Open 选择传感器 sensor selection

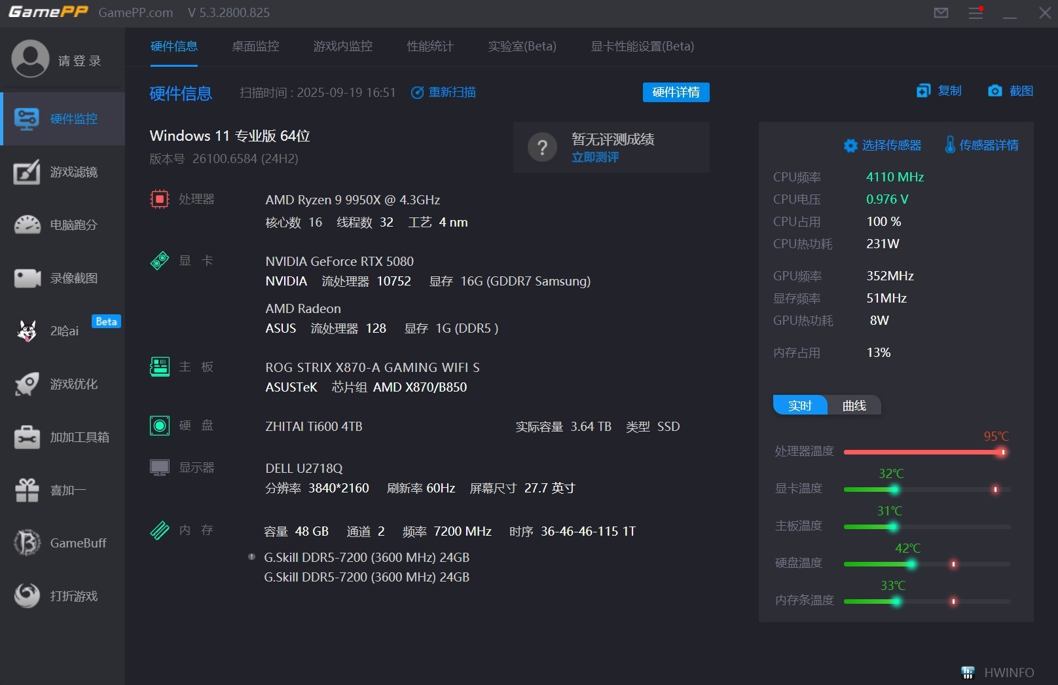882,145
